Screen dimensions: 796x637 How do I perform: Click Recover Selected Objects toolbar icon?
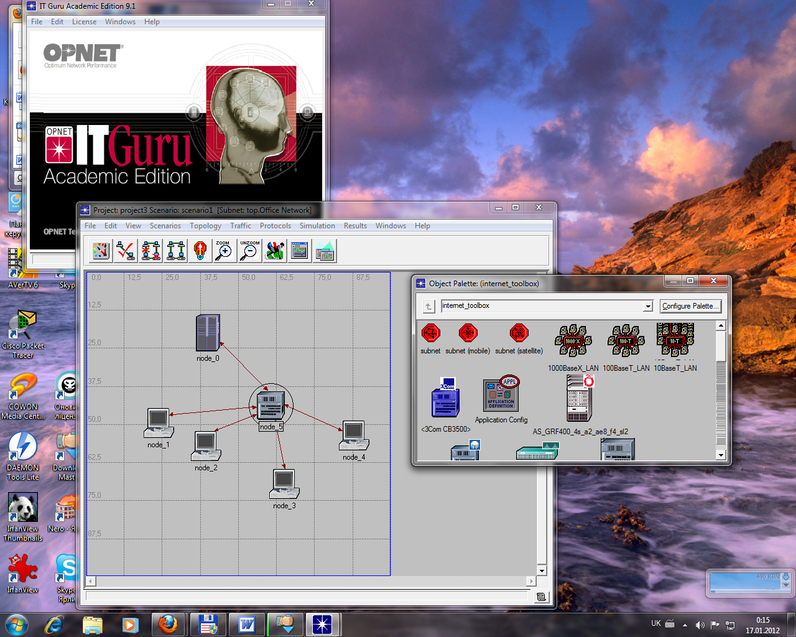coord(175,251)
